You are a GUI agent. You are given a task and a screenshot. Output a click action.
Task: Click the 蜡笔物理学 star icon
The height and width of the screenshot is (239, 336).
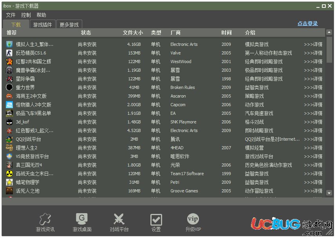(9, 182)
